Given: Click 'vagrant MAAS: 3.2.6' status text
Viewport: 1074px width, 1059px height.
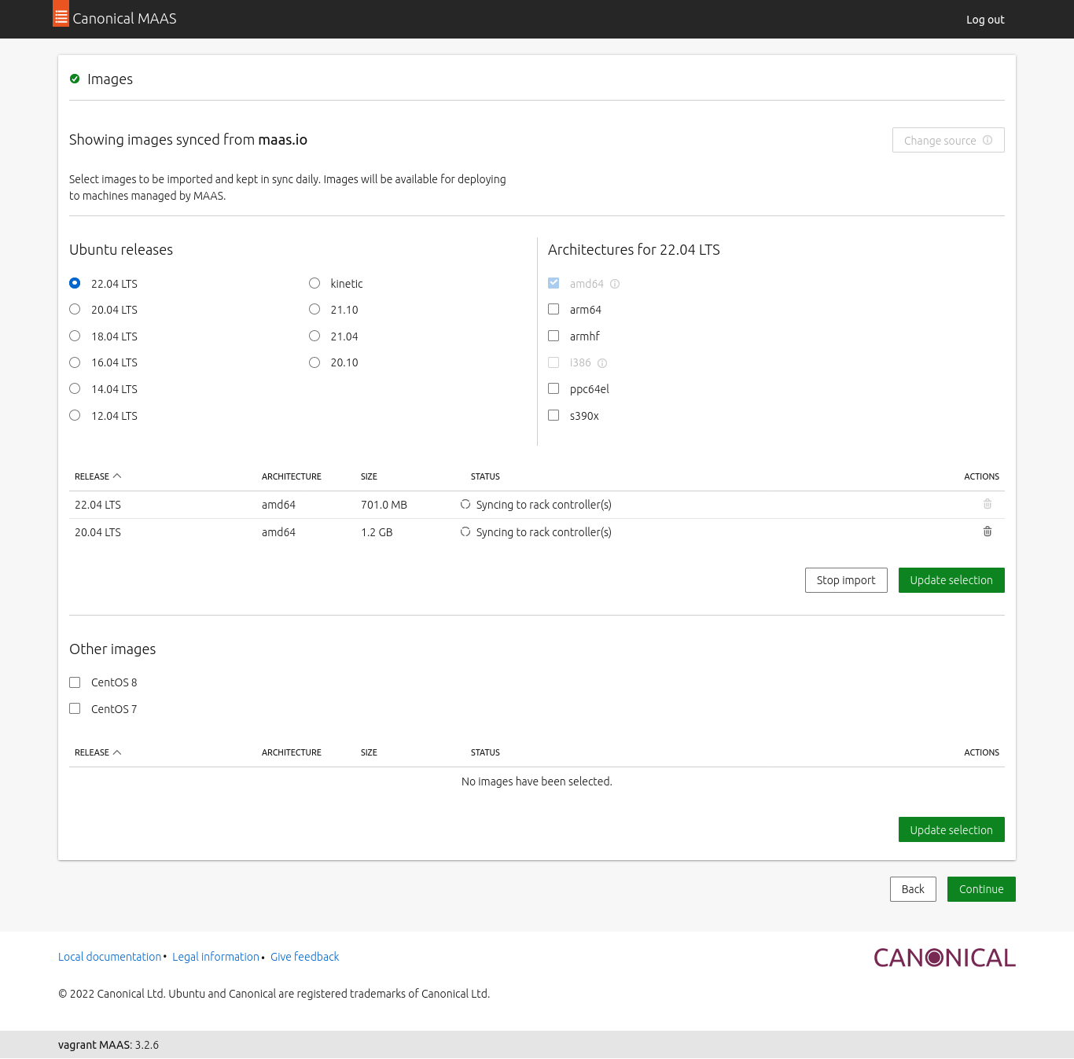Looking at the screenshot, I should [109, 1045].
